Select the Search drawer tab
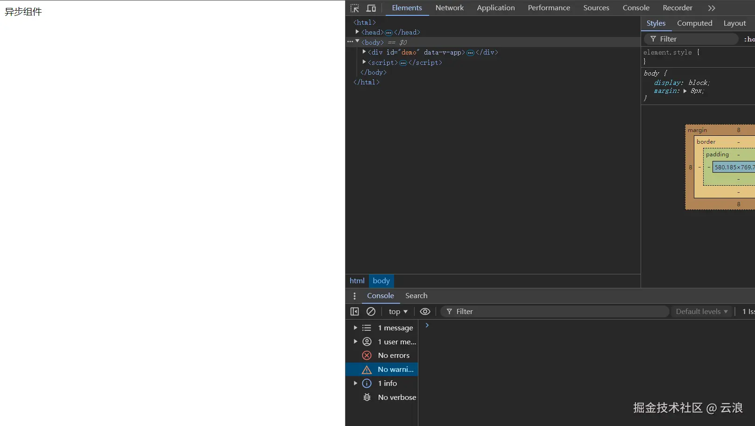This screenshot has height=426, width=755. pyautogui.click(x=416, y=296)
